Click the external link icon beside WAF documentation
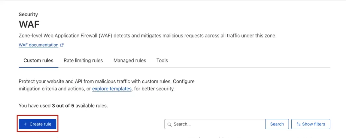The image size is (346, 138). 62,45
